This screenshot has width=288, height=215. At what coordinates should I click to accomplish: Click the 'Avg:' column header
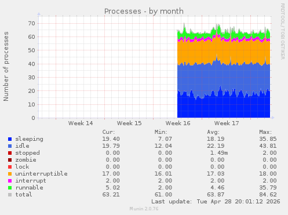(213, 132)
